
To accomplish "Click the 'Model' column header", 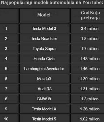I will [44, 16].
